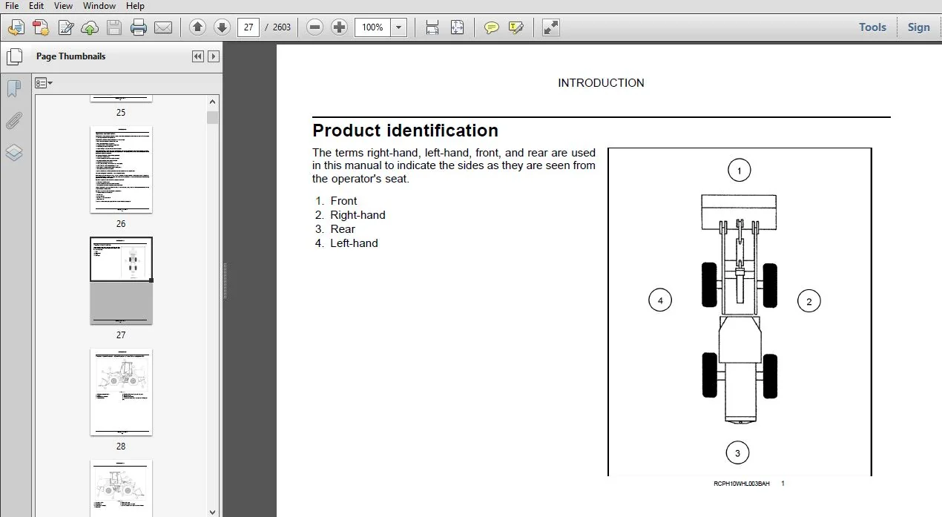
Task: Click the total page count "2603"
Action: click(x=282, y=27)
